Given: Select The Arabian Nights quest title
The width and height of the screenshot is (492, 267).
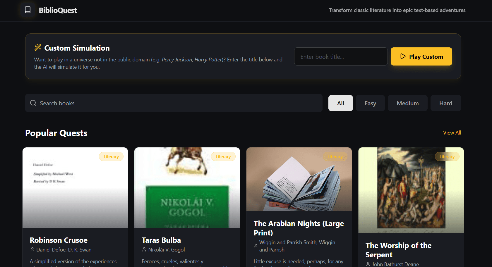Looking at the screenshot, I should (x=299, y=228).
